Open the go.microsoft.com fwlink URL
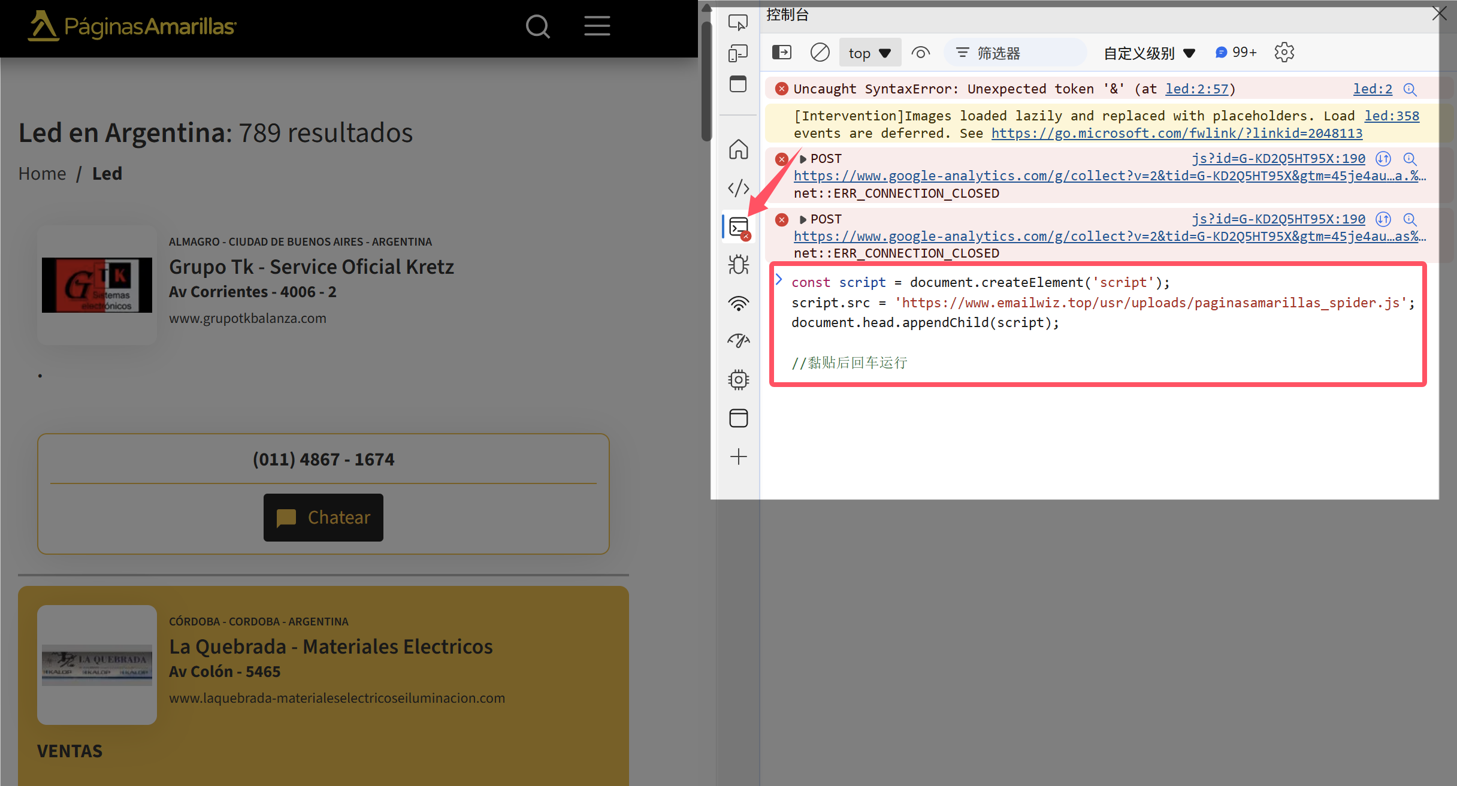The width and height of the screenshot is (1457, 786). (x=1177, y=133)
